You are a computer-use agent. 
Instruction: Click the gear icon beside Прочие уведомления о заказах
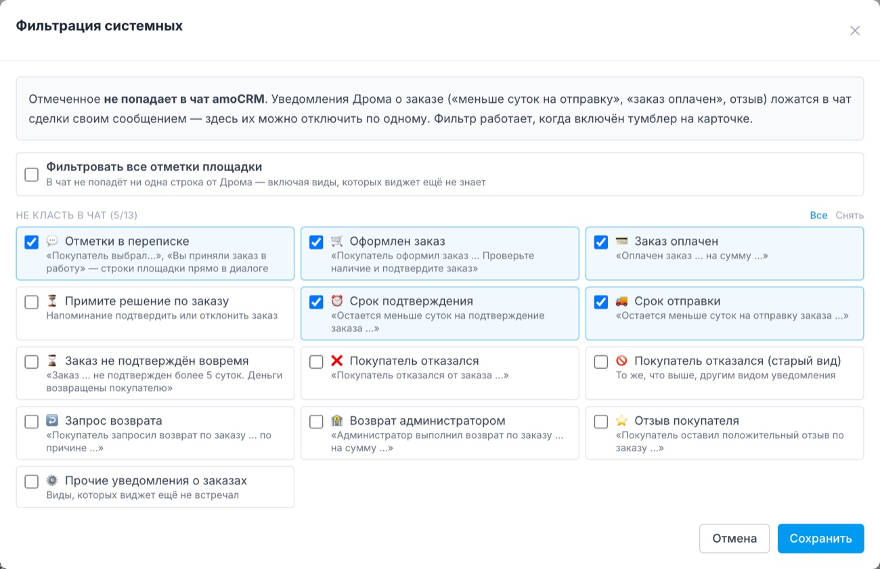point(52,481)
